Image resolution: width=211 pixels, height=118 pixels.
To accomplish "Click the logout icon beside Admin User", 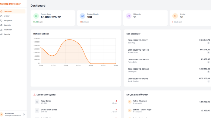I will [x=24, y=114].
